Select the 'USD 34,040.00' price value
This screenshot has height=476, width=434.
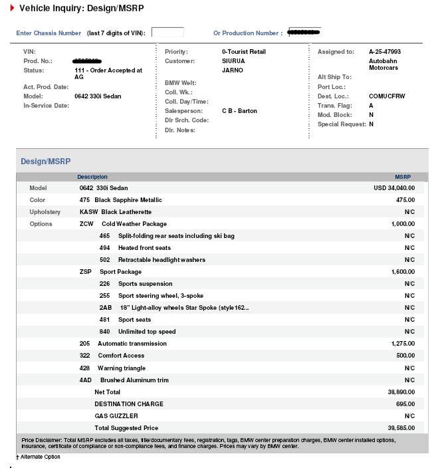[394, 188]
